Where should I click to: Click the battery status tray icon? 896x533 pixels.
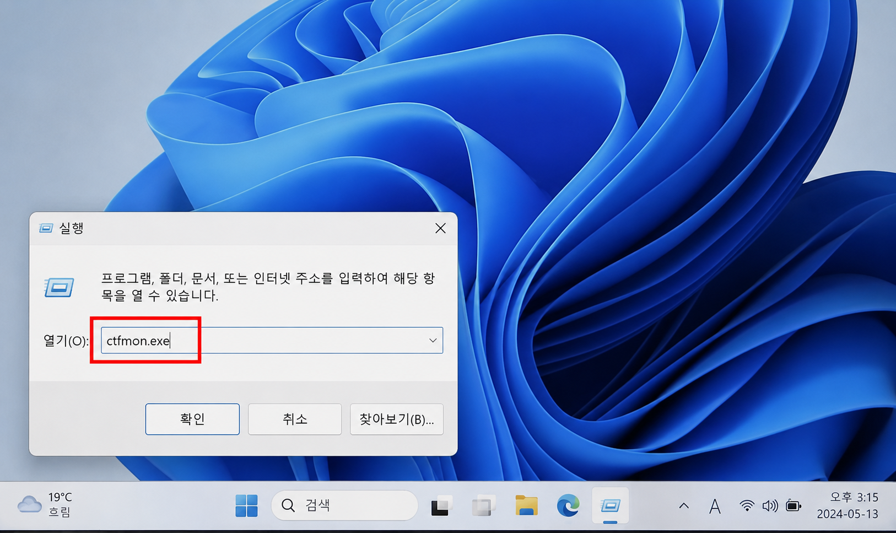[x=794, y=505]
